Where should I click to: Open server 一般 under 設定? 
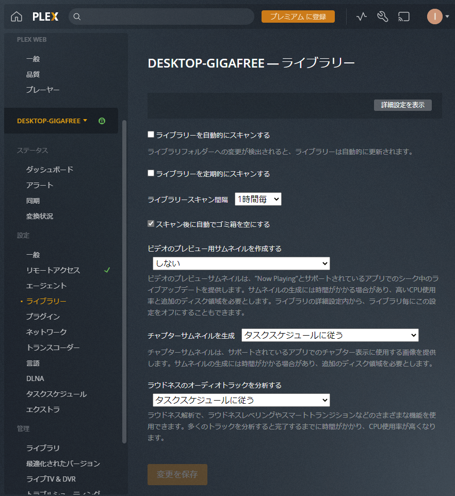(33, 255)
